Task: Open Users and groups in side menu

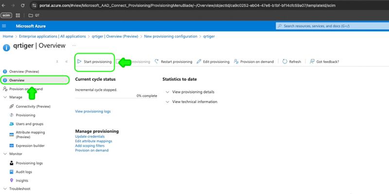Action: click(x=30, y=124)
